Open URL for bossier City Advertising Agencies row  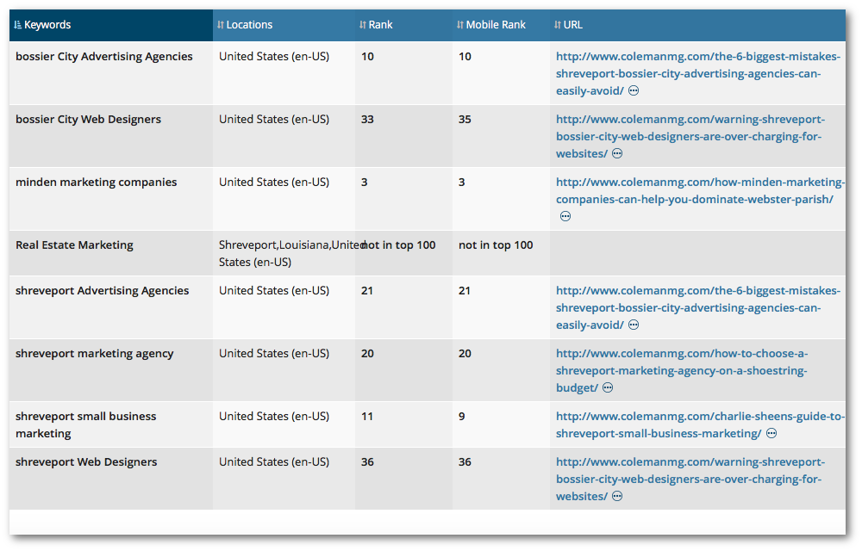[x=697, y=73]
